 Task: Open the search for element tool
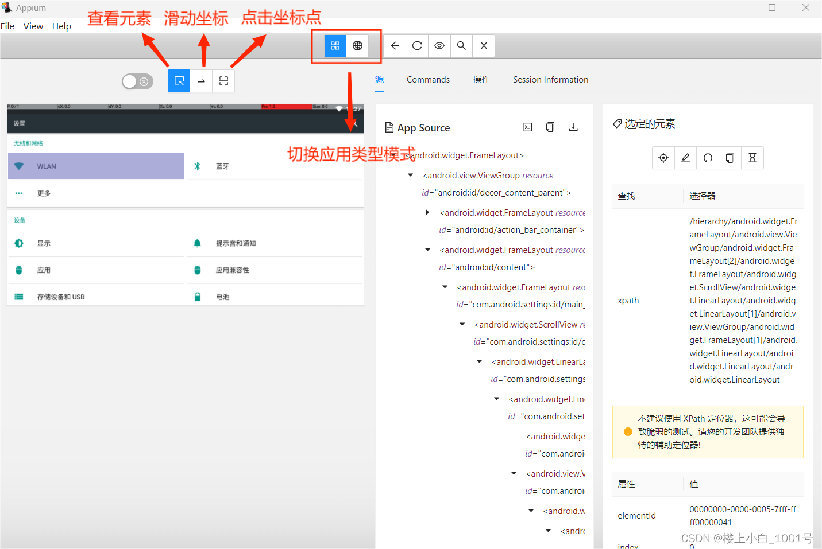[461, 46]
